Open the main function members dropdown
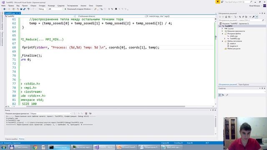267x150 pixels. 181,16
